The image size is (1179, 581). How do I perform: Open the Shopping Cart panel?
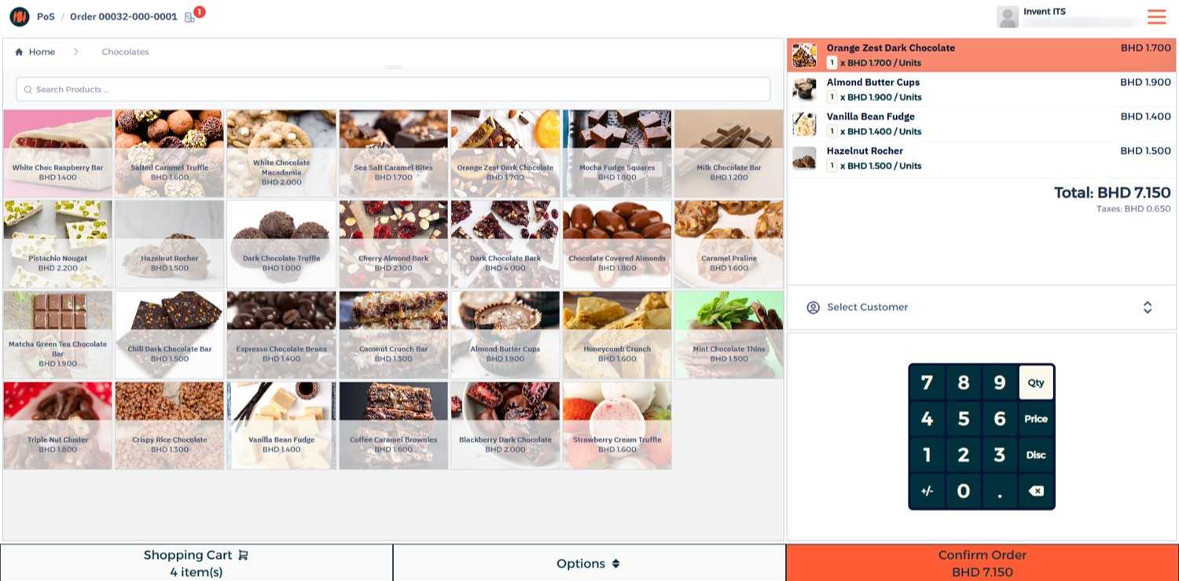pyautogui.click(x=196, y=563)
